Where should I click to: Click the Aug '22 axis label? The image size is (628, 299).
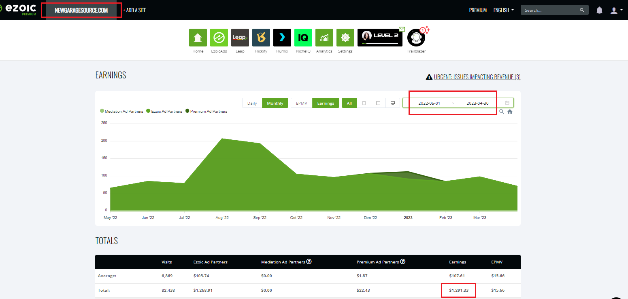(x=222, y=217)
